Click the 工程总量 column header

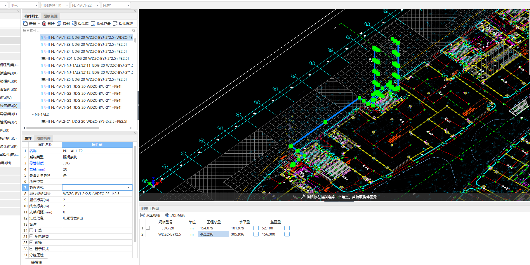click(x=213, y=222)
